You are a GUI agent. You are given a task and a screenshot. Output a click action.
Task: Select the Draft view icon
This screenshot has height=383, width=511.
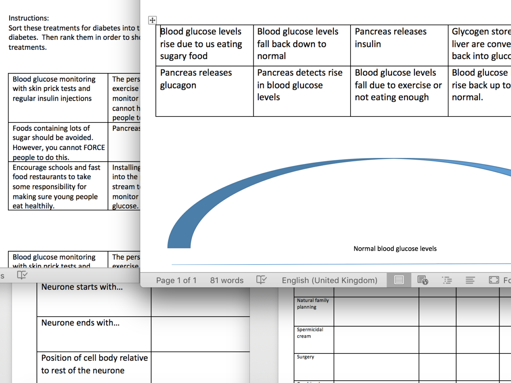[x=470, y=280]
